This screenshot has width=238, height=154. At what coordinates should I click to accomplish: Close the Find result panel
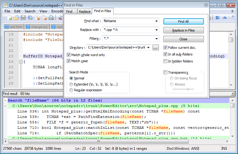click(233, 94)
